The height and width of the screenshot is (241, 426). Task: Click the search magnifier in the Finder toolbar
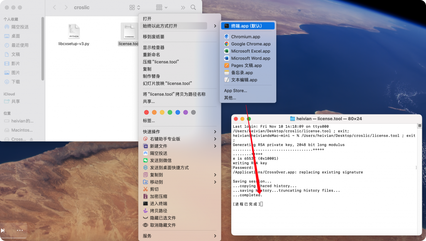[x=192, y=7]
